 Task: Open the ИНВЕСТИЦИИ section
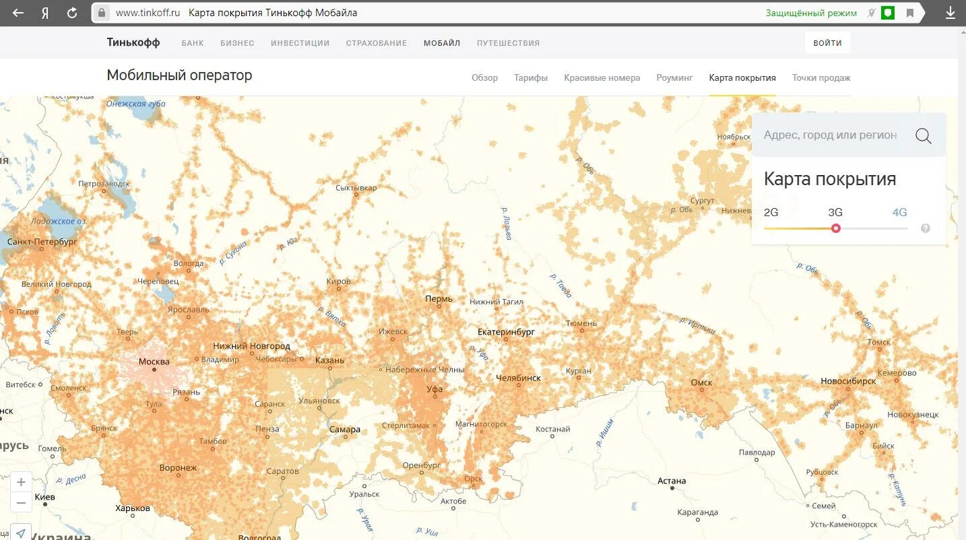[x=300, y=43]
